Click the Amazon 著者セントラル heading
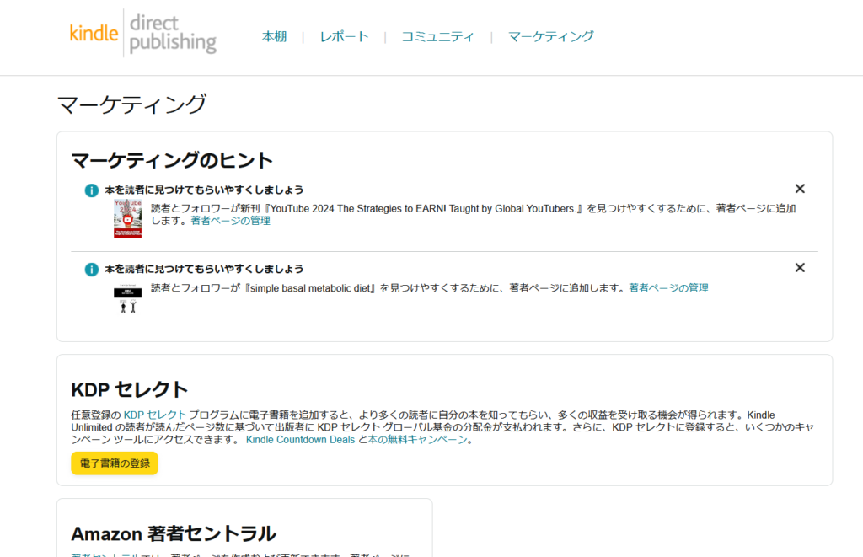This screenshot has height=557, width=863. pyautogui.click(x=173, y=533)
